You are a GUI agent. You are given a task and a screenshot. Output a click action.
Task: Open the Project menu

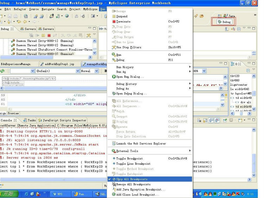coord(75,9)
